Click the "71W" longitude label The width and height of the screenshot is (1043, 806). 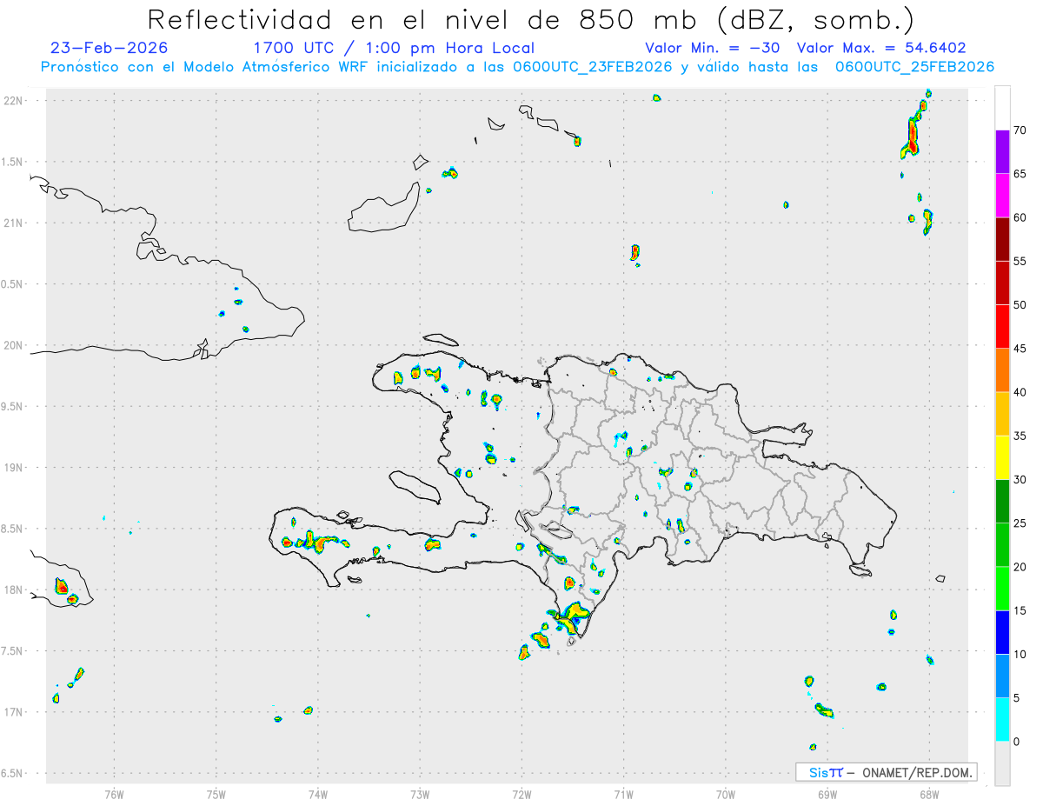click(x=623, y=795)
